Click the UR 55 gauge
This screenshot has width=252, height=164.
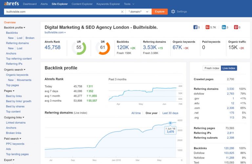coord(79,47)
